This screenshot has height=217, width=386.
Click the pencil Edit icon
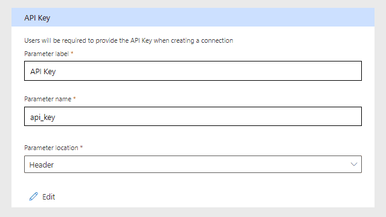point(34,197)
